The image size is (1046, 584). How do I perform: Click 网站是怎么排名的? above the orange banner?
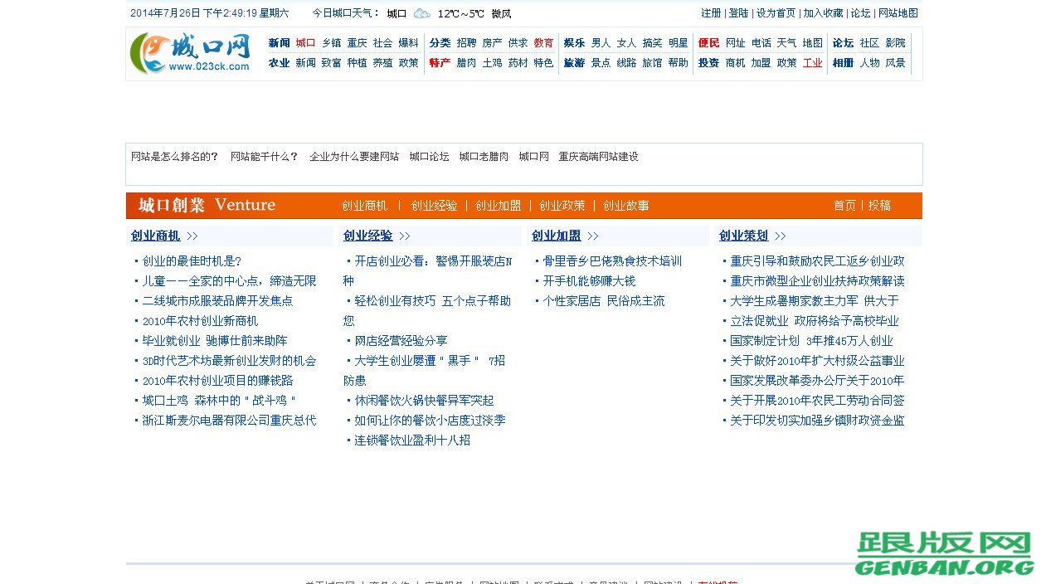coord(176,156)
